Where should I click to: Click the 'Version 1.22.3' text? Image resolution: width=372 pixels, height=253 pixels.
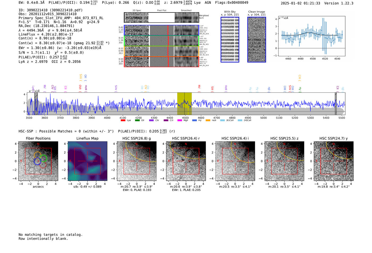coord(339,3)
